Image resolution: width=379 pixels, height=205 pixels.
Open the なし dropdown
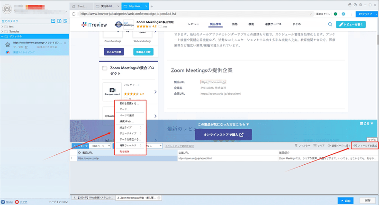(154, 146)
